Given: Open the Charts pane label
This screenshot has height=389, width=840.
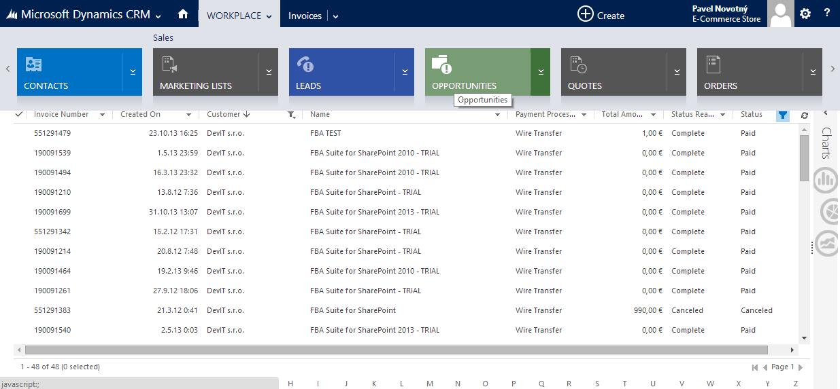Looking at the screenshot, I should pos(827,143).
